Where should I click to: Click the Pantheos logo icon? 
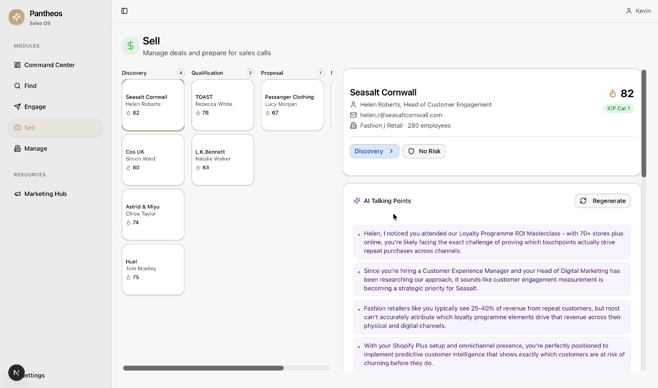pyautogui.click(x=16, y=17)
